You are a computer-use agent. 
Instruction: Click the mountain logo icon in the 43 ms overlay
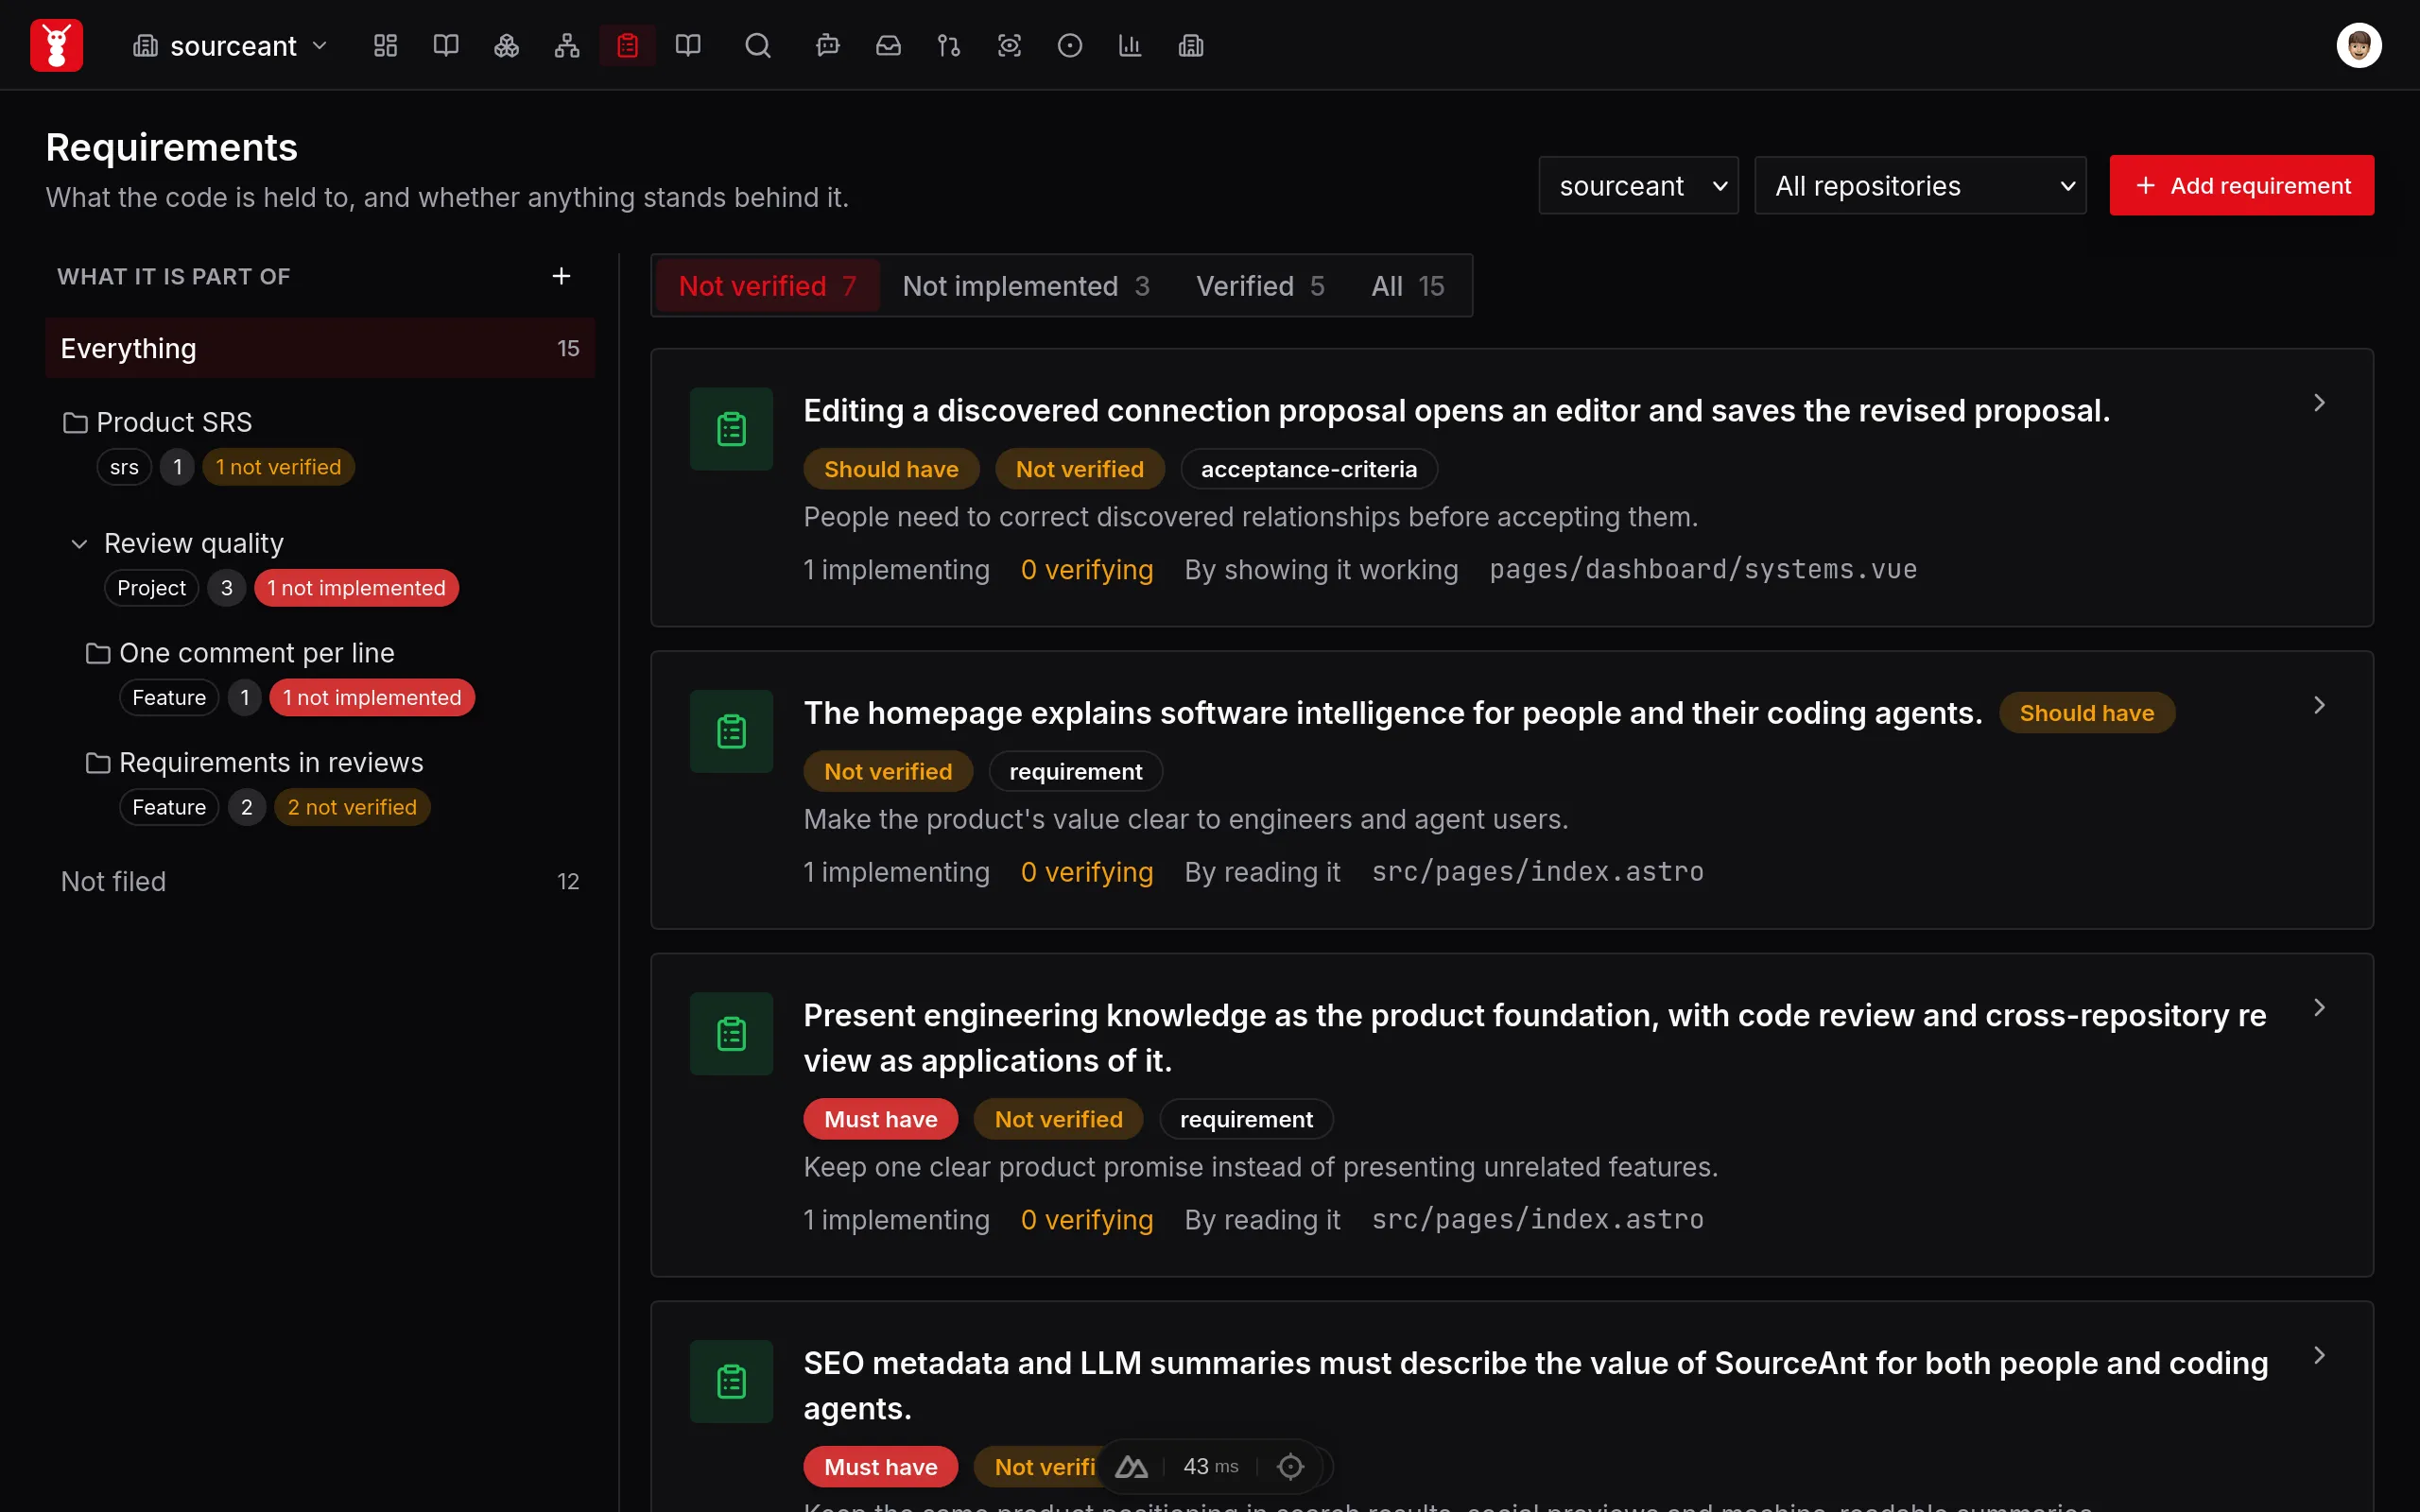1131,1466
